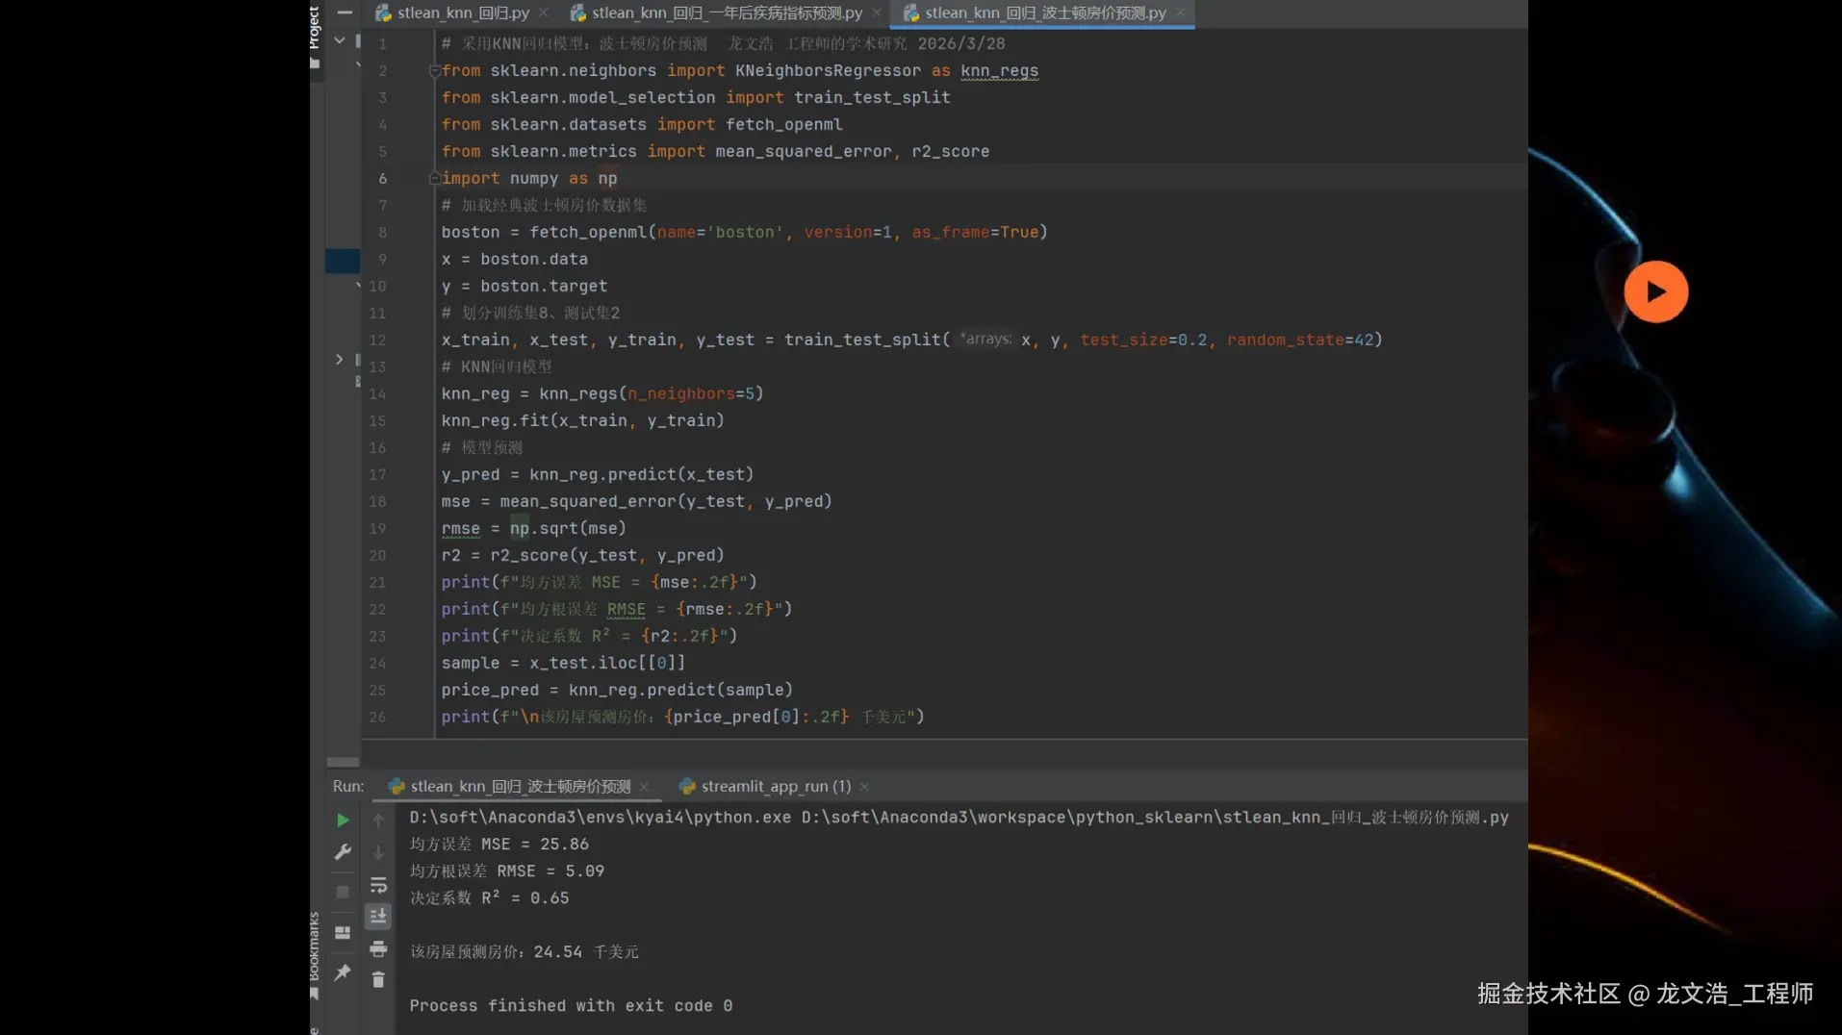The width and height of the screenshot is (1842, 1035).
Task: Click 'train_test_split' on the line 3 import
Action: [x=872, y=98]
